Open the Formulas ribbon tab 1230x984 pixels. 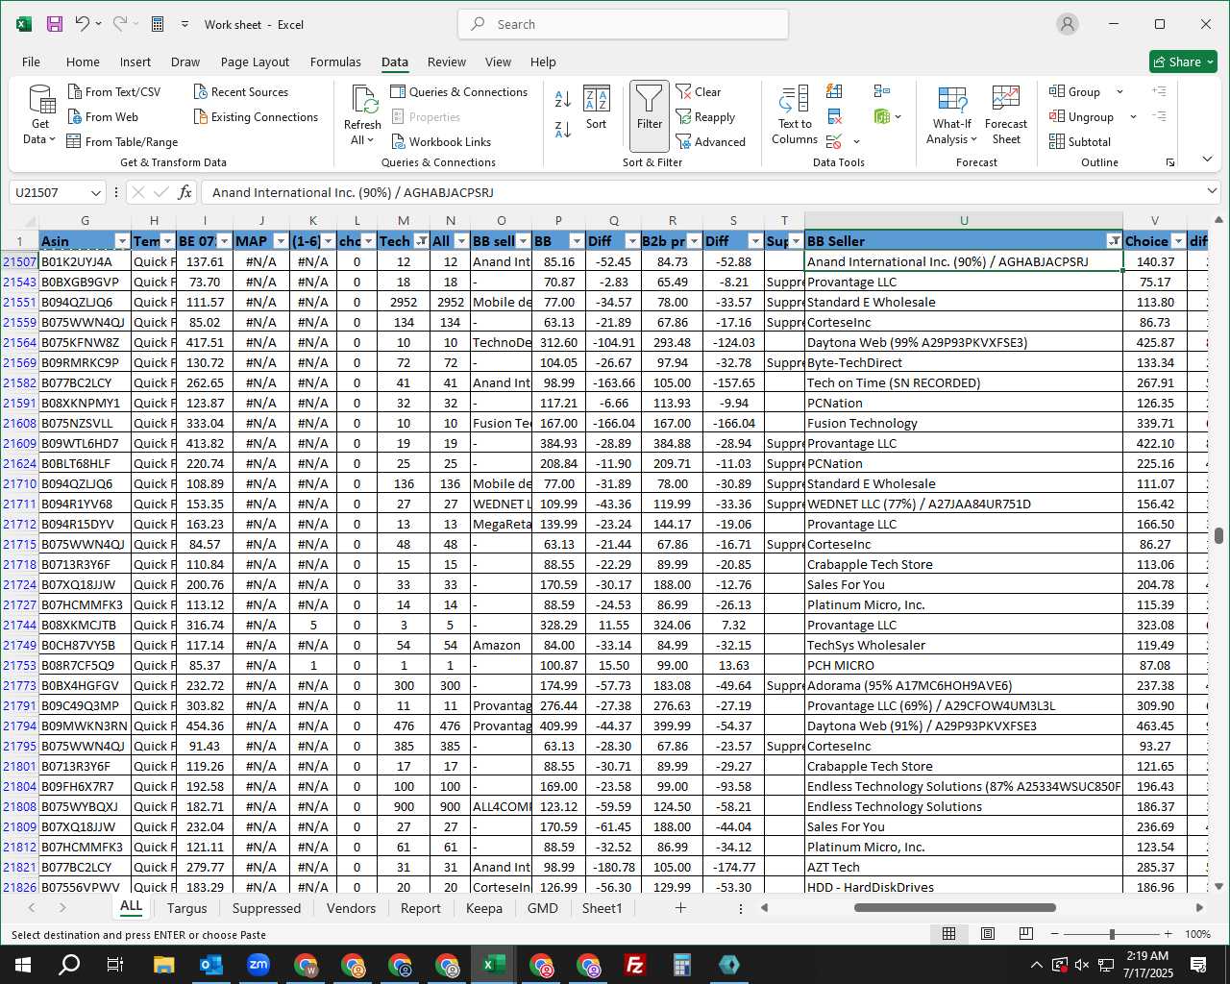[x=335, y=61]
